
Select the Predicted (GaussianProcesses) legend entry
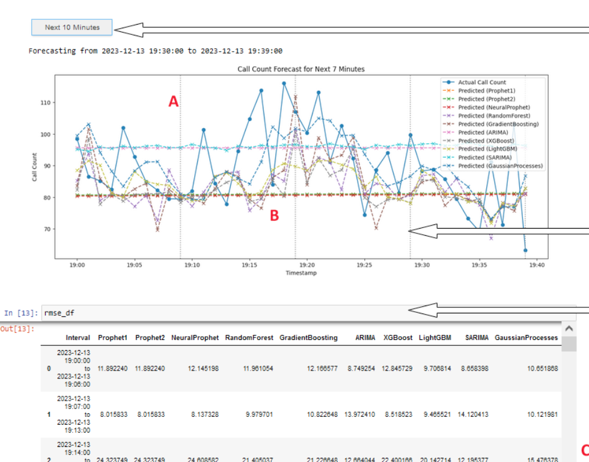(x=500, y=165)
